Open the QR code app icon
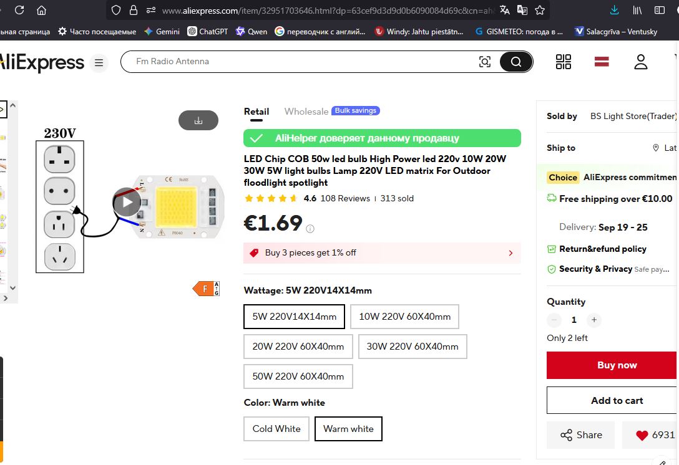This screenshot has width=679, height=465. pos(563,62)
